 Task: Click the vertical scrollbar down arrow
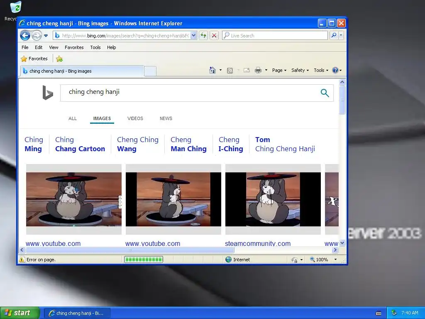click(x=342, y=243)
